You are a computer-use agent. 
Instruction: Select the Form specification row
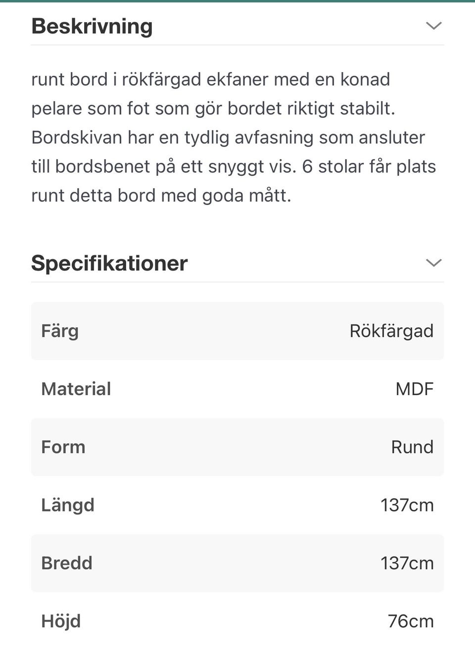tap(237, 447)
